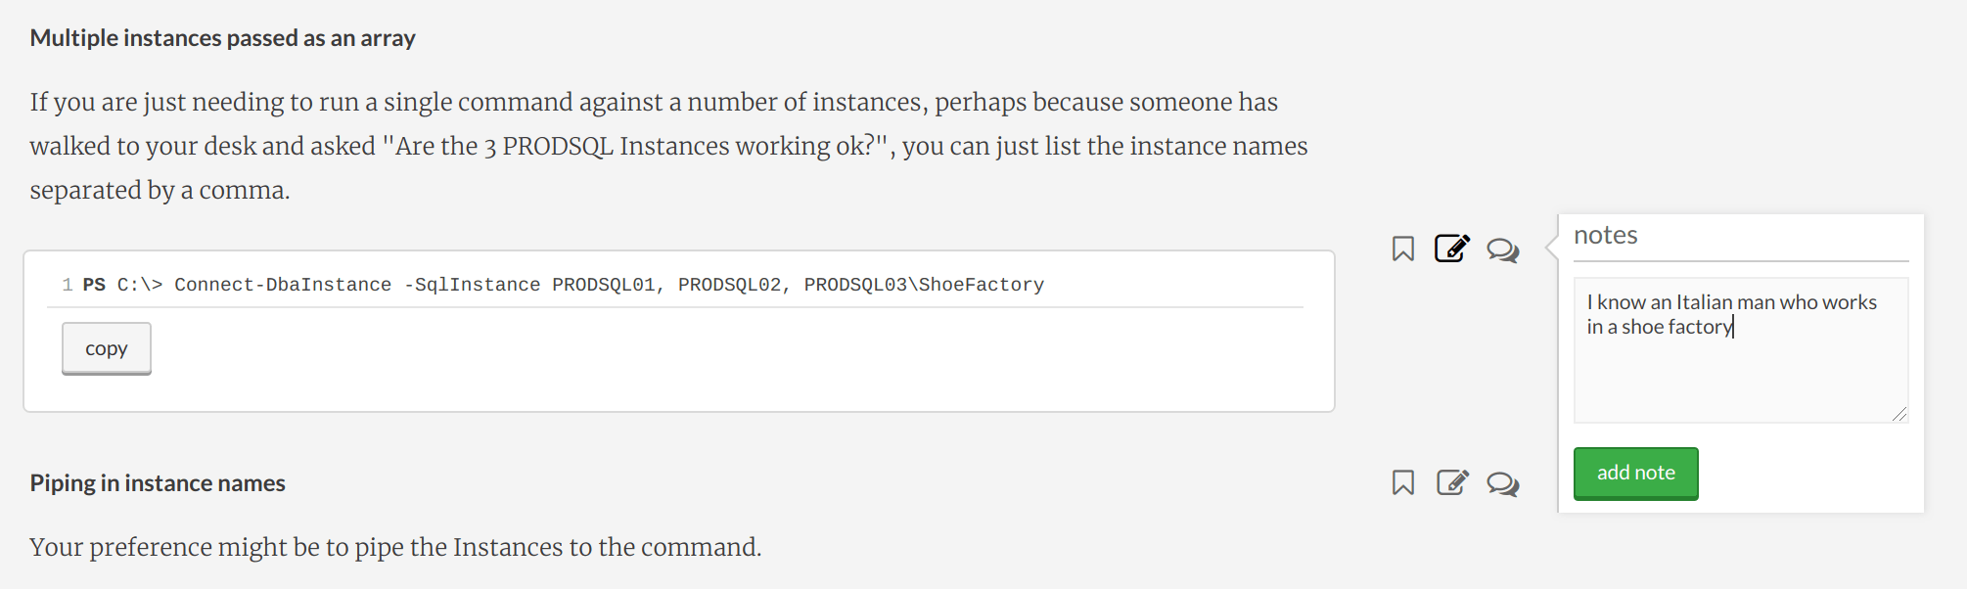Place cursor after "shoe factory" in the note
The height and width of the screenshot is (589, 1967).
[1733, 327]
